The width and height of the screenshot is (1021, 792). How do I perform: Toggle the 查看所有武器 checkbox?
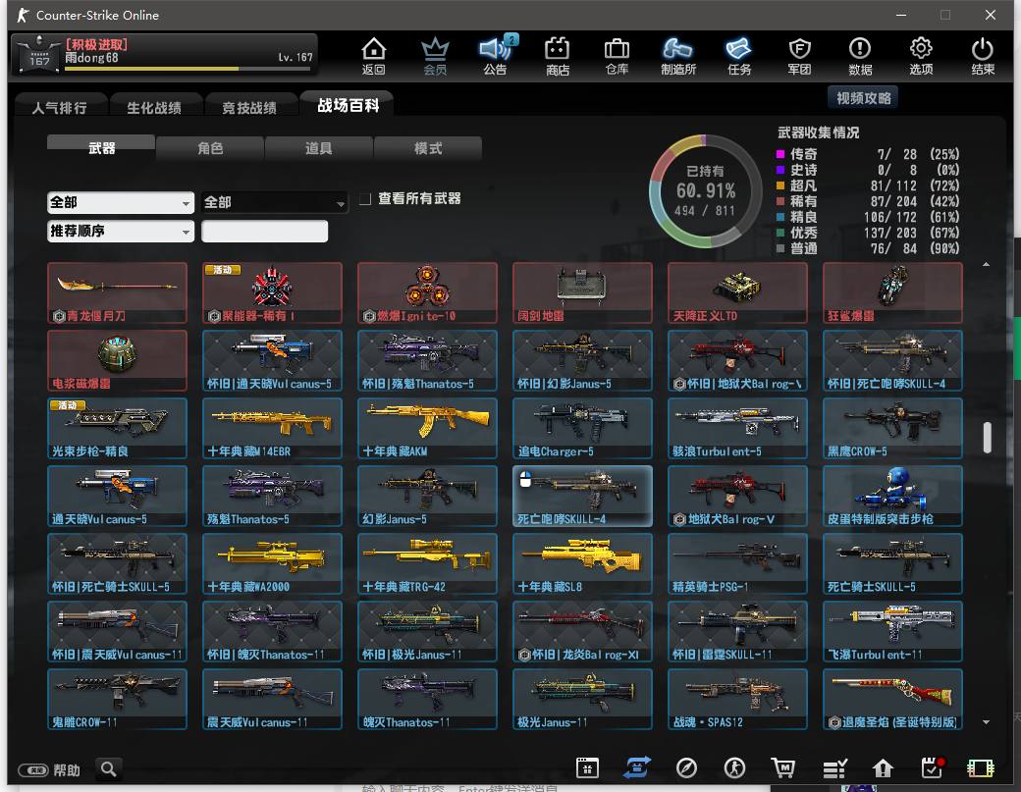point(365,198)
